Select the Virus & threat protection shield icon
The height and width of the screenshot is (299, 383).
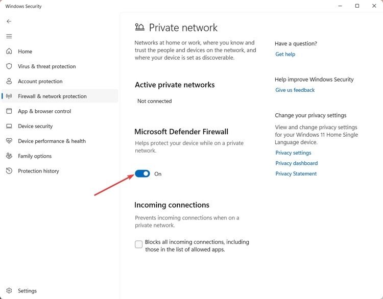(x=9, y=66)
